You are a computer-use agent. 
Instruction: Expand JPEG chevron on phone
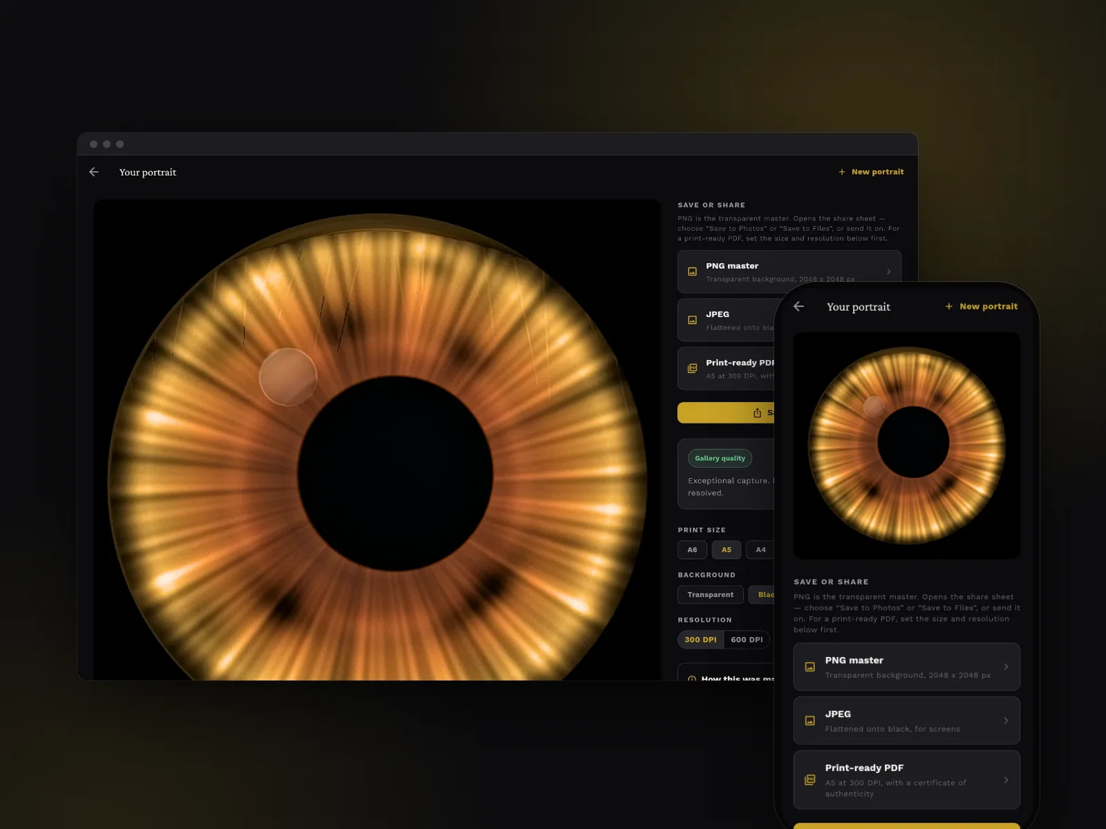point(1006,721)
